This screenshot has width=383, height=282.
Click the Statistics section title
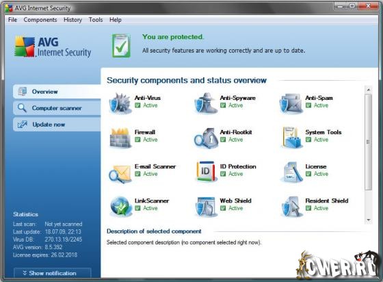26,214
